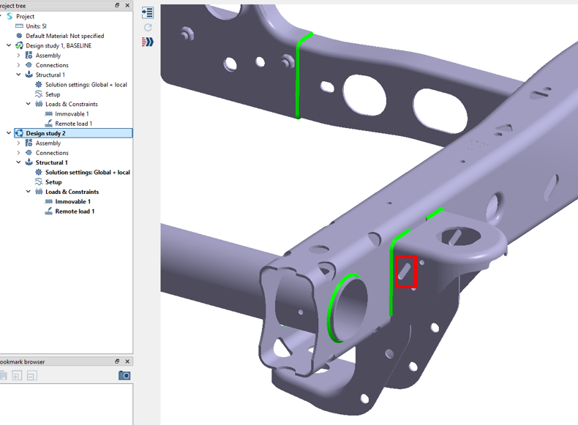578x425 pixels.
Task: Click Connections icon under Design study 1
Action: tap(29, 65)
